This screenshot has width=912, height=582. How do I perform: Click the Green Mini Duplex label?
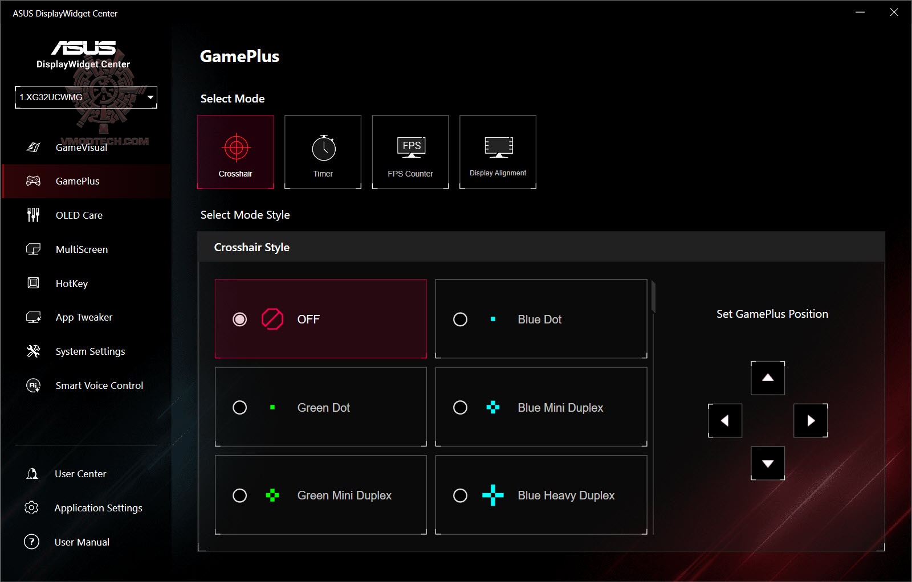(344, 495)
